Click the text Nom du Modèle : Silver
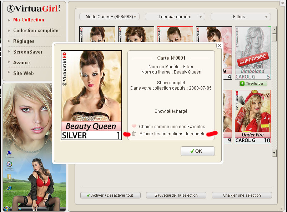The image size is (287, 212). pos(171,66)
